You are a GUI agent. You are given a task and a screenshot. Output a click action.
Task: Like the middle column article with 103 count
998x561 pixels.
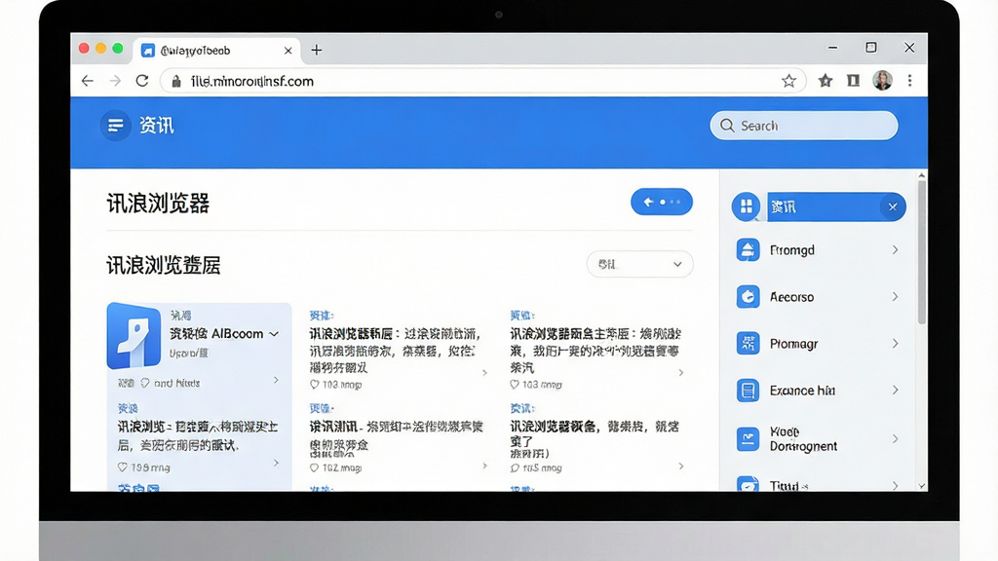pos(314,385)
